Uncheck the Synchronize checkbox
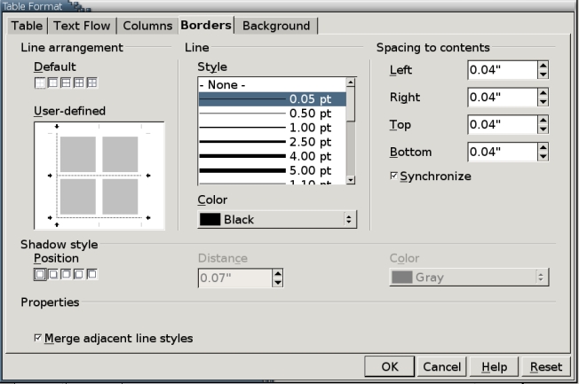The height and width of the screenshot is (384, 579). (x=394, y=176)
